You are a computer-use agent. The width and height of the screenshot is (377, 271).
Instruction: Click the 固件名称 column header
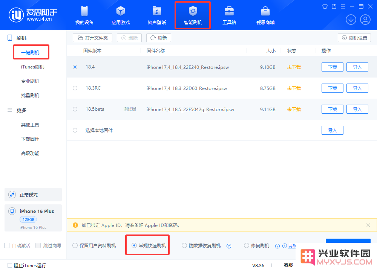[156, 51]
